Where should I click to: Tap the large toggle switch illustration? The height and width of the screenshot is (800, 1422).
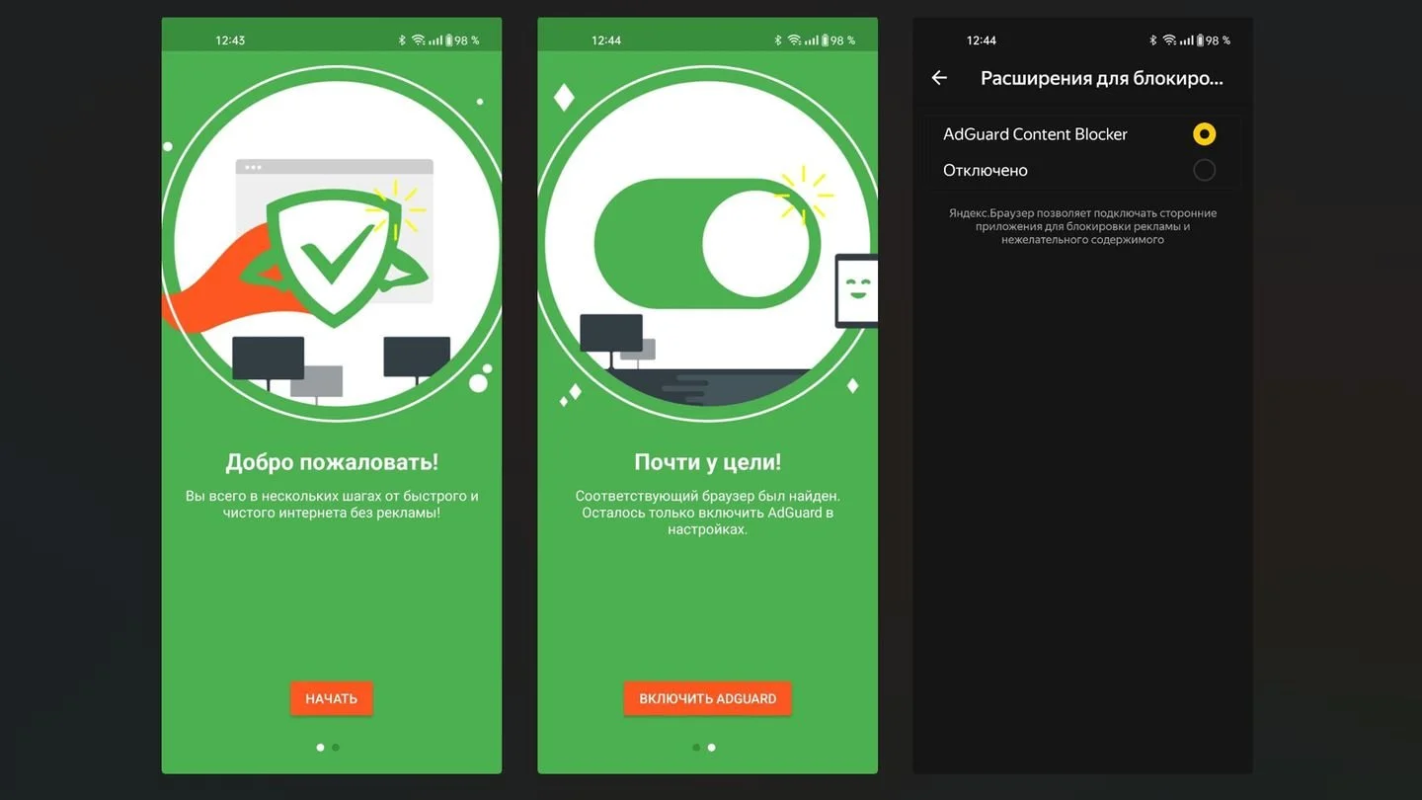coord(707,243)
